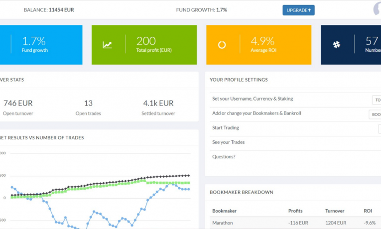Open the user avatar in top corner
381x229 pixels.
[x=378, y=9]
